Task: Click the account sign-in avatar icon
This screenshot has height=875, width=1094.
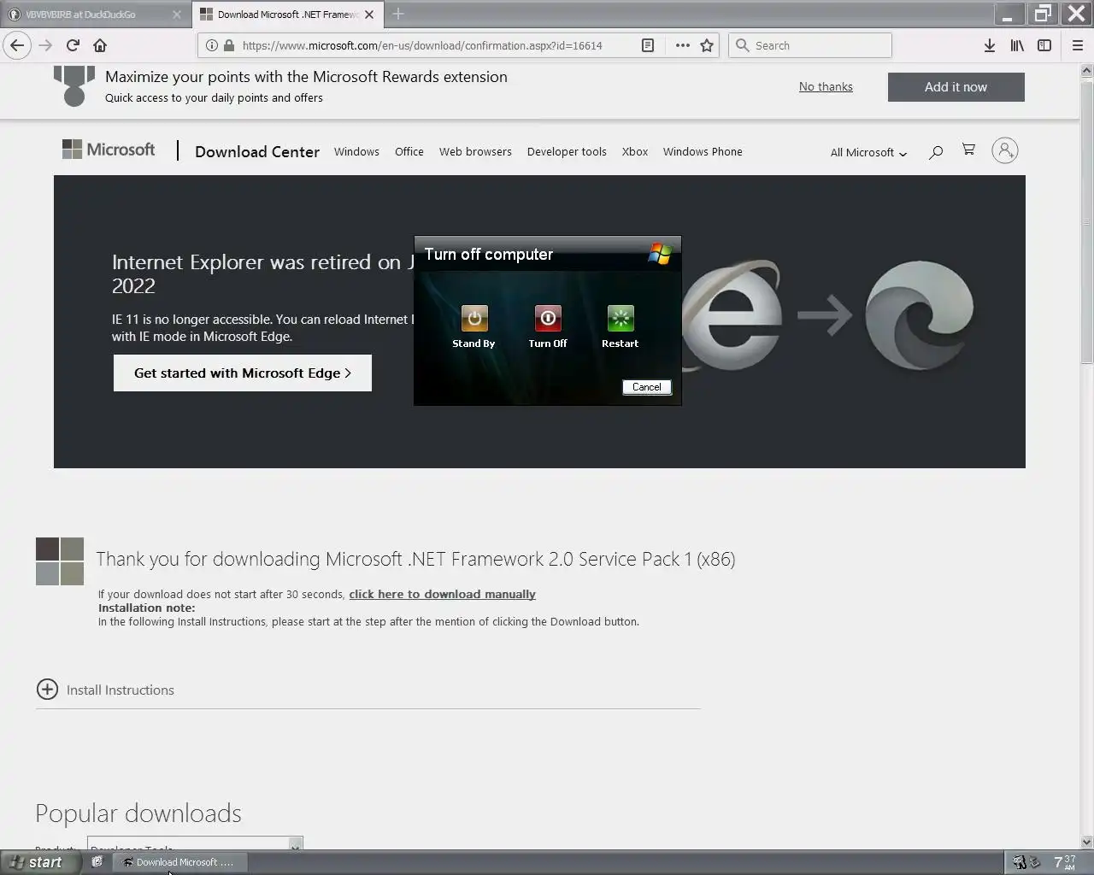Action: point(1005,150)
